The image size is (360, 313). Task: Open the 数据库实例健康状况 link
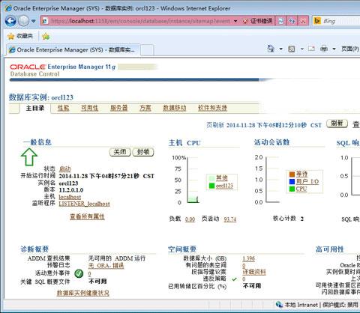83,293
